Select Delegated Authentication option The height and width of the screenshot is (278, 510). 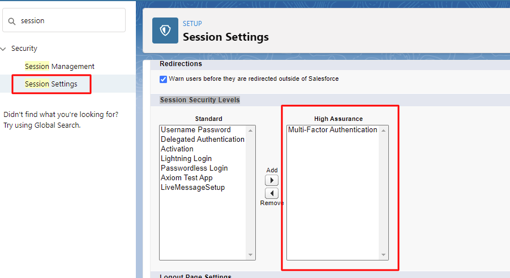point(202,140)
